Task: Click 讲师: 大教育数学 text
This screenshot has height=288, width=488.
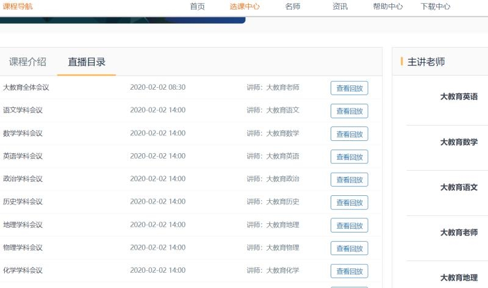Action: (273, 133)
